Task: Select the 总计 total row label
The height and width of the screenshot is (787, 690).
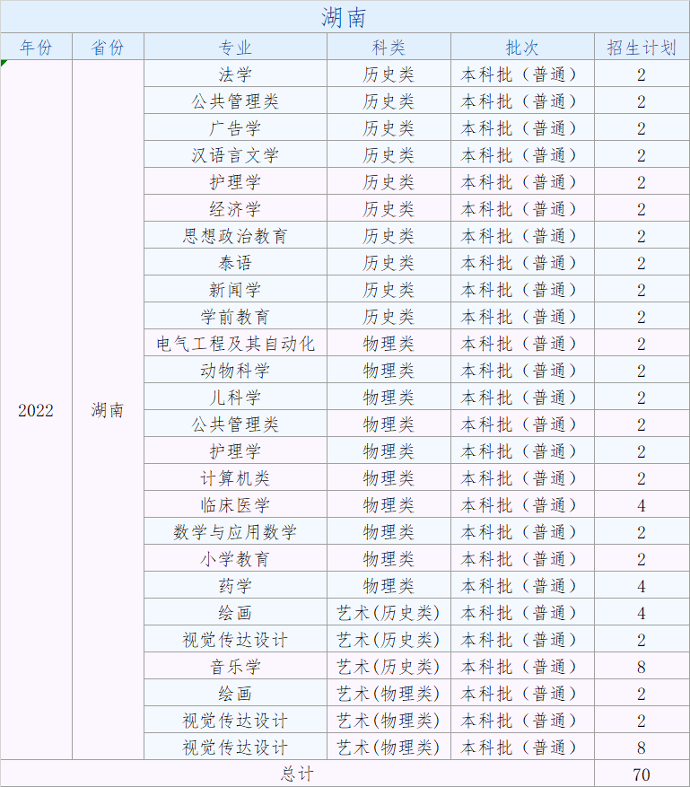Action: click(x=297, y=774)
